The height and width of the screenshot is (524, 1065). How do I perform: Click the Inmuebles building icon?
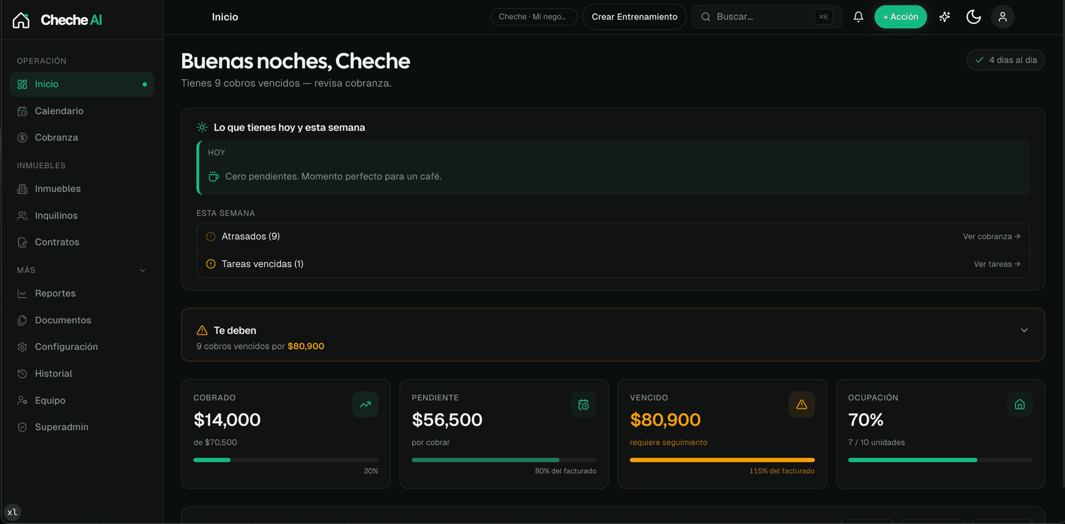click(22, 189)
